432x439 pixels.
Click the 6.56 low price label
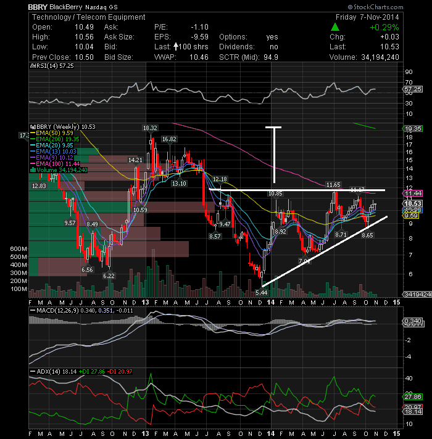coord(87,269)
